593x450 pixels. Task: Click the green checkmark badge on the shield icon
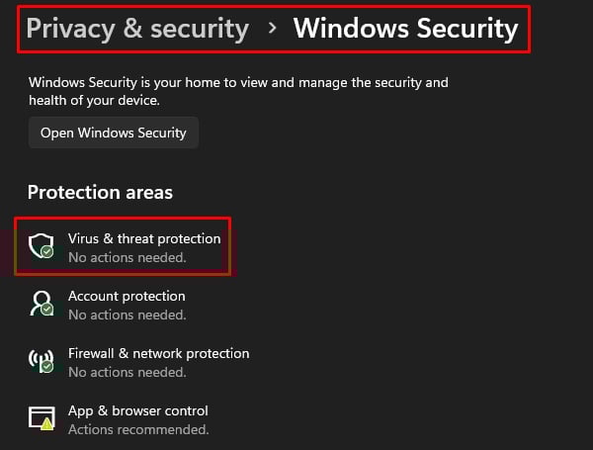[x=46, y=251]
